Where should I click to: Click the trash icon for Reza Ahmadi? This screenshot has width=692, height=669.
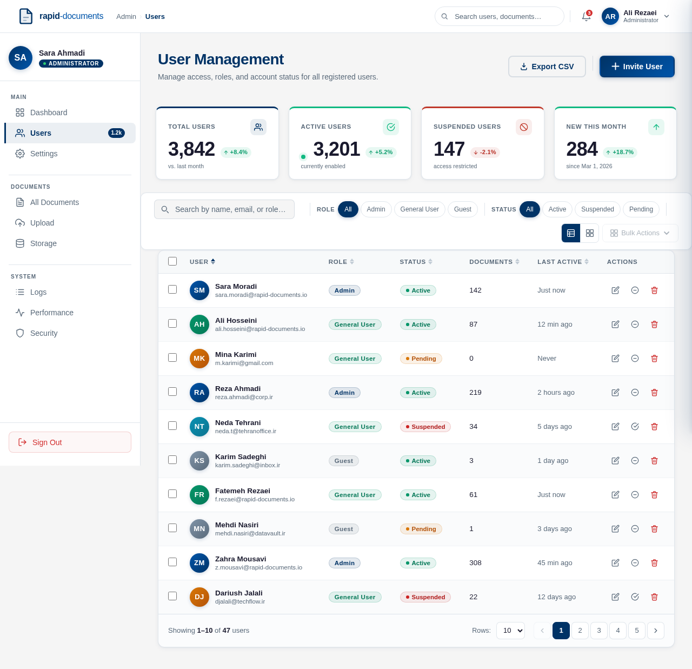tap(654, 393)
